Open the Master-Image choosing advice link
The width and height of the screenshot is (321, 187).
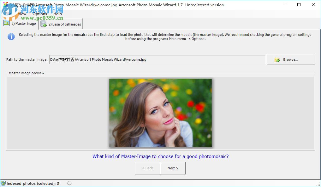tap(160, 156)
